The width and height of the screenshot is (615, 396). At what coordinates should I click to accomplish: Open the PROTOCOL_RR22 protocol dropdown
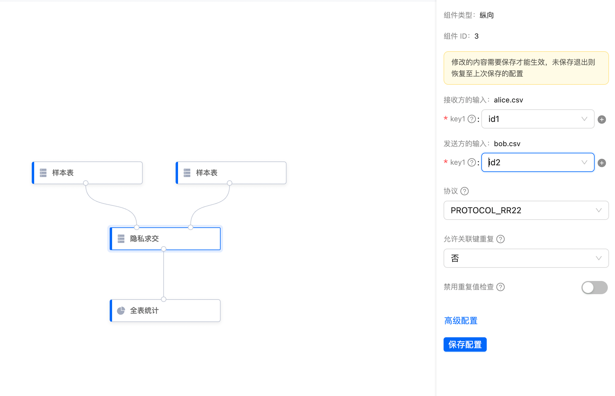tap(526, 210)
